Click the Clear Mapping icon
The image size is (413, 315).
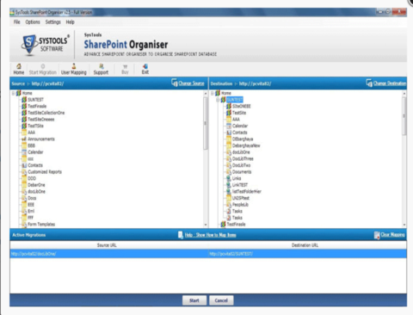377,235
